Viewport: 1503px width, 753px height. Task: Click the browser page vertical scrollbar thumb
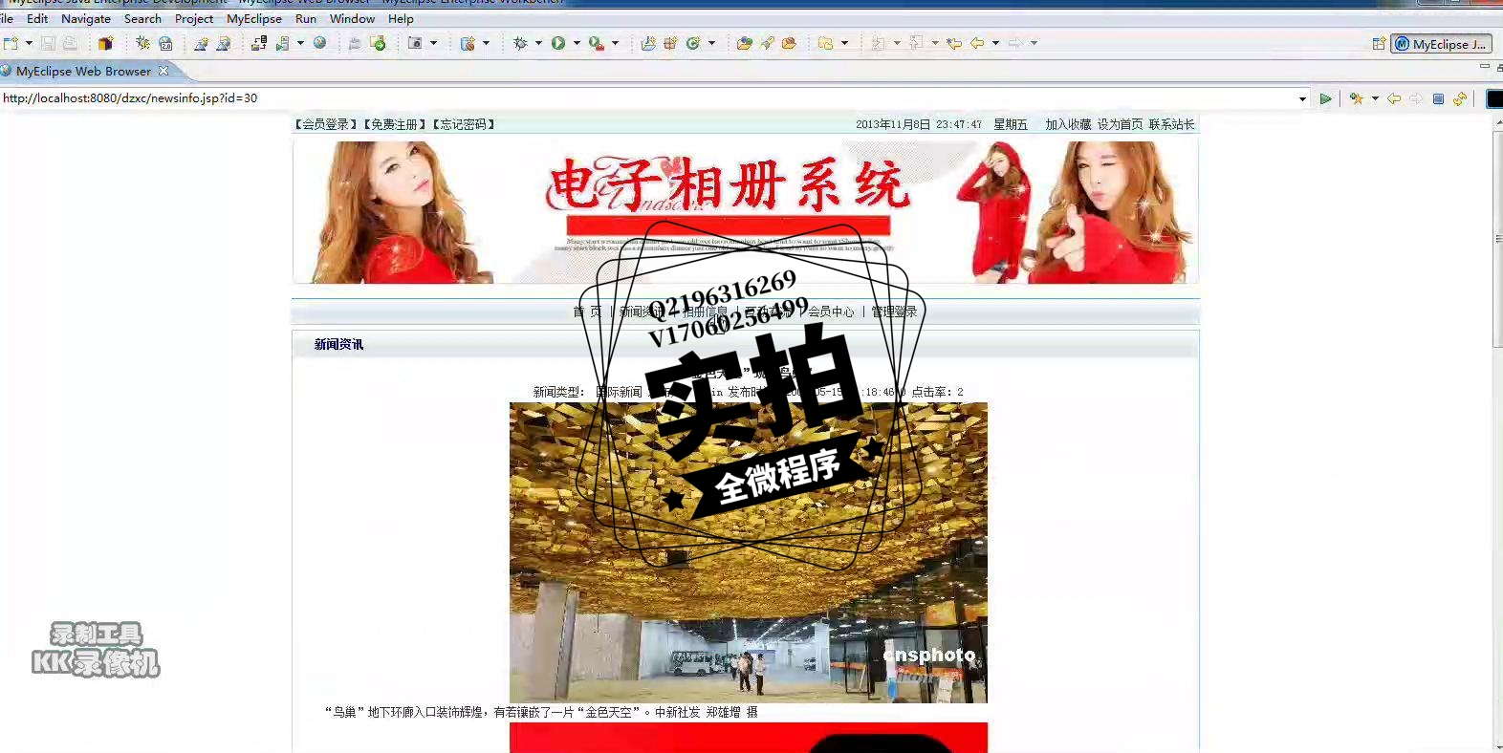click(x=1497, y=239)
